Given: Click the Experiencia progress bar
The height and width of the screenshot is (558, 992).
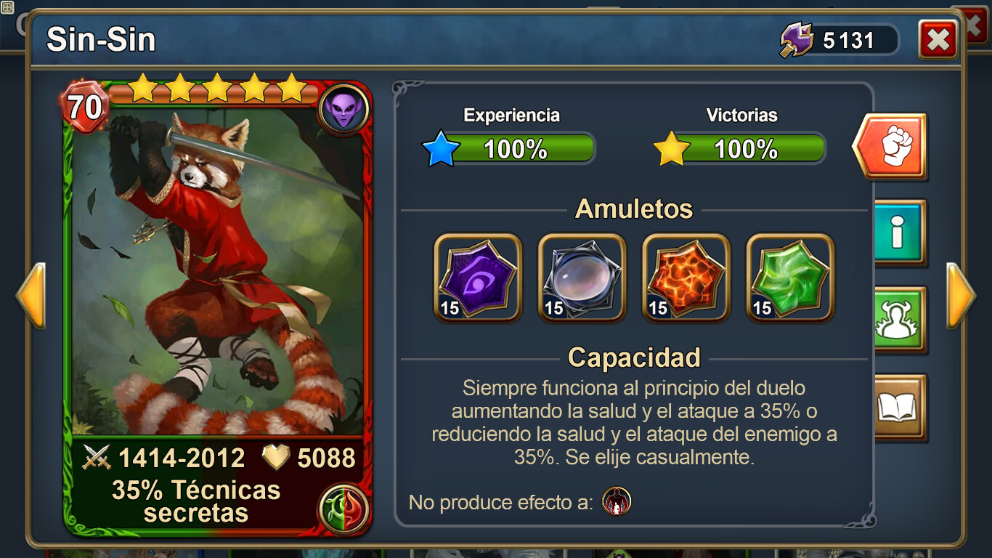Looking at the screenshot, I should [508, 149].
